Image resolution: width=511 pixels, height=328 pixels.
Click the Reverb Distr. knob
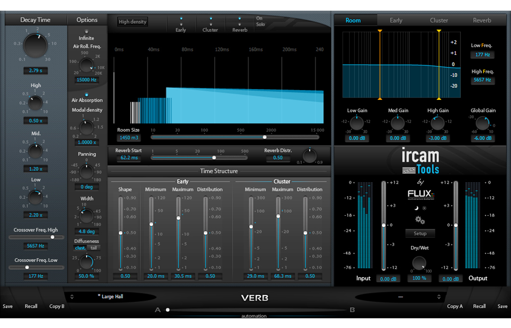point(309,155)
